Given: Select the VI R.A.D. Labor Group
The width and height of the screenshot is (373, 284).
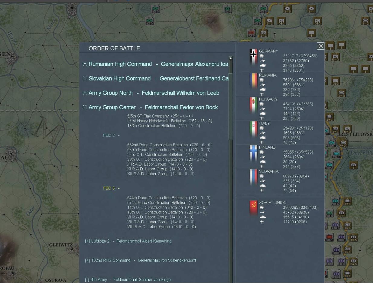Looking at the screenshot, I should point(160,217).
